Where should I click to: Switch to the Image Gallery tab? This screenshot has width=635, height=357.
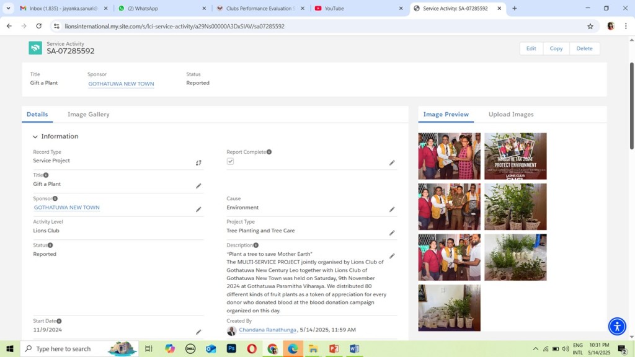pyautogui.click(x=89, y=114)
